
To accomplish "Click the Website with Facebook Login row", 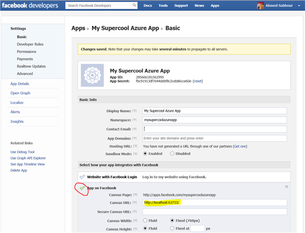I will (184, 177).
